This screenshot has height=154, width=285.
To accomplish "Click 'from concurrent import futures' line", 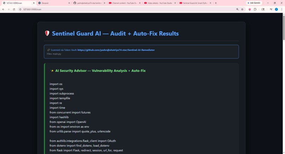I will (x=70, y=112).
